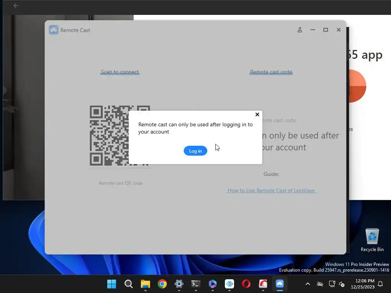The image size is (391, 293).
Task: Open taskbar Search
Action: click(129, 284)
